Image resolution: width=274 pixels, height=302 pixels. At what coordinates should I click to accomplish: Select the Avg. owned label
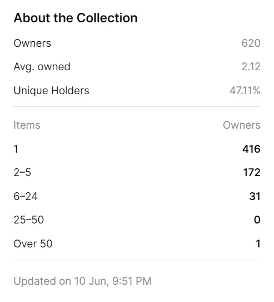pos(42,67)
